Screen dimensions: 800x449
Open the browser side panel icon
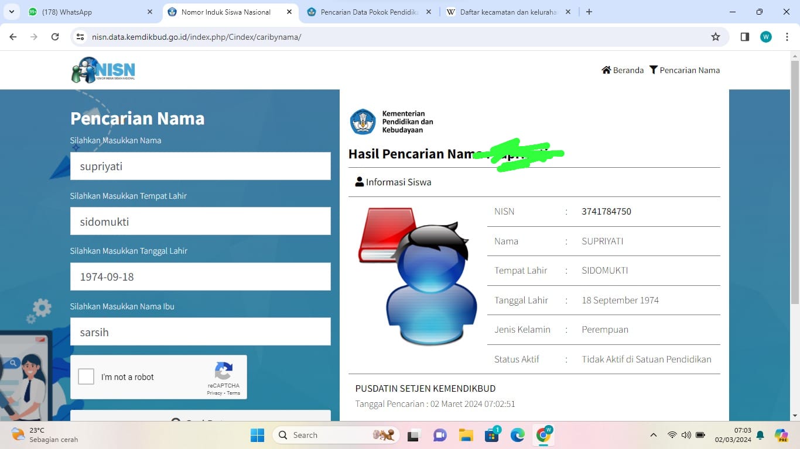click(x=744, y=37)
